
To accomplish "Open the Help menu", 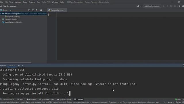I will pos(62,2).
